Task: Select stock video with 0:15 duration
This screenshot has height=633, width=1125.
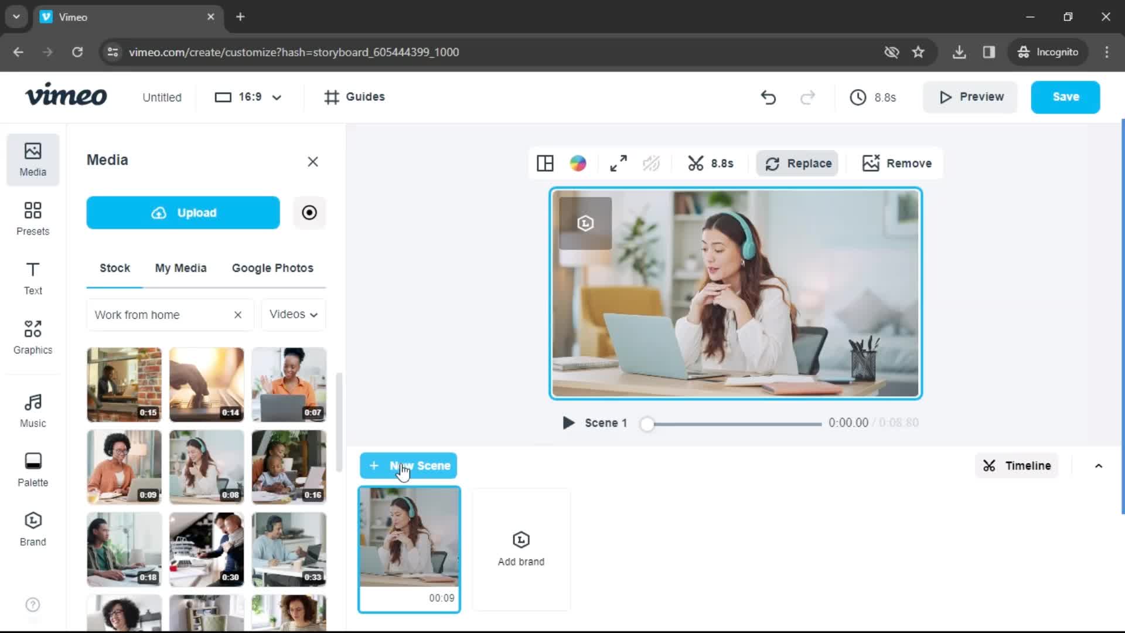Action: [124, 384]
